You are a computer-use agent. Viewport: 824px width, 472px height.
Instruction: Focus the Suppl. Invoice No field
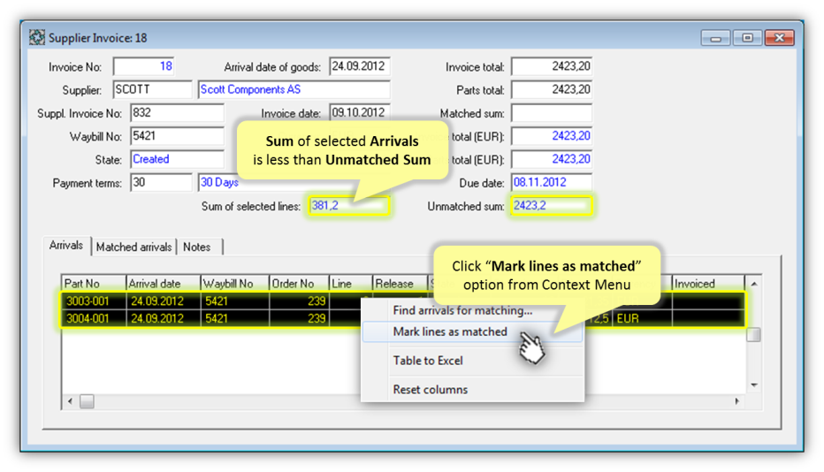click(176, 113)
